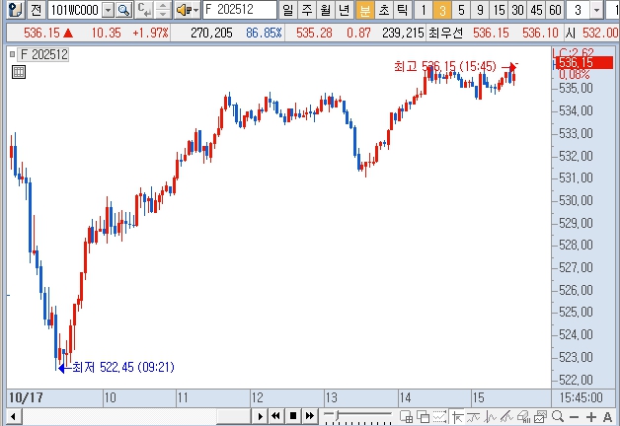Toggle the 분 (minute) chart period
Viewport: 620px width, 426px height.
click(364, 10)
